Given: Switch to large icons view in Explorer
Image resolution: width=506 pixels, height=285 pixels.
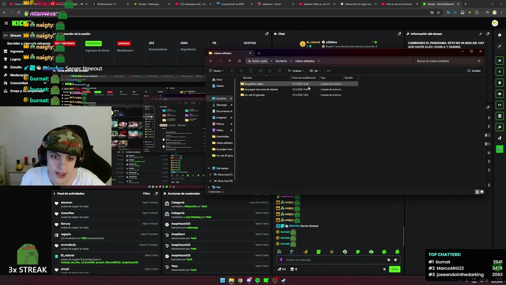Looking at the screenshot, I should pos(482,192).
